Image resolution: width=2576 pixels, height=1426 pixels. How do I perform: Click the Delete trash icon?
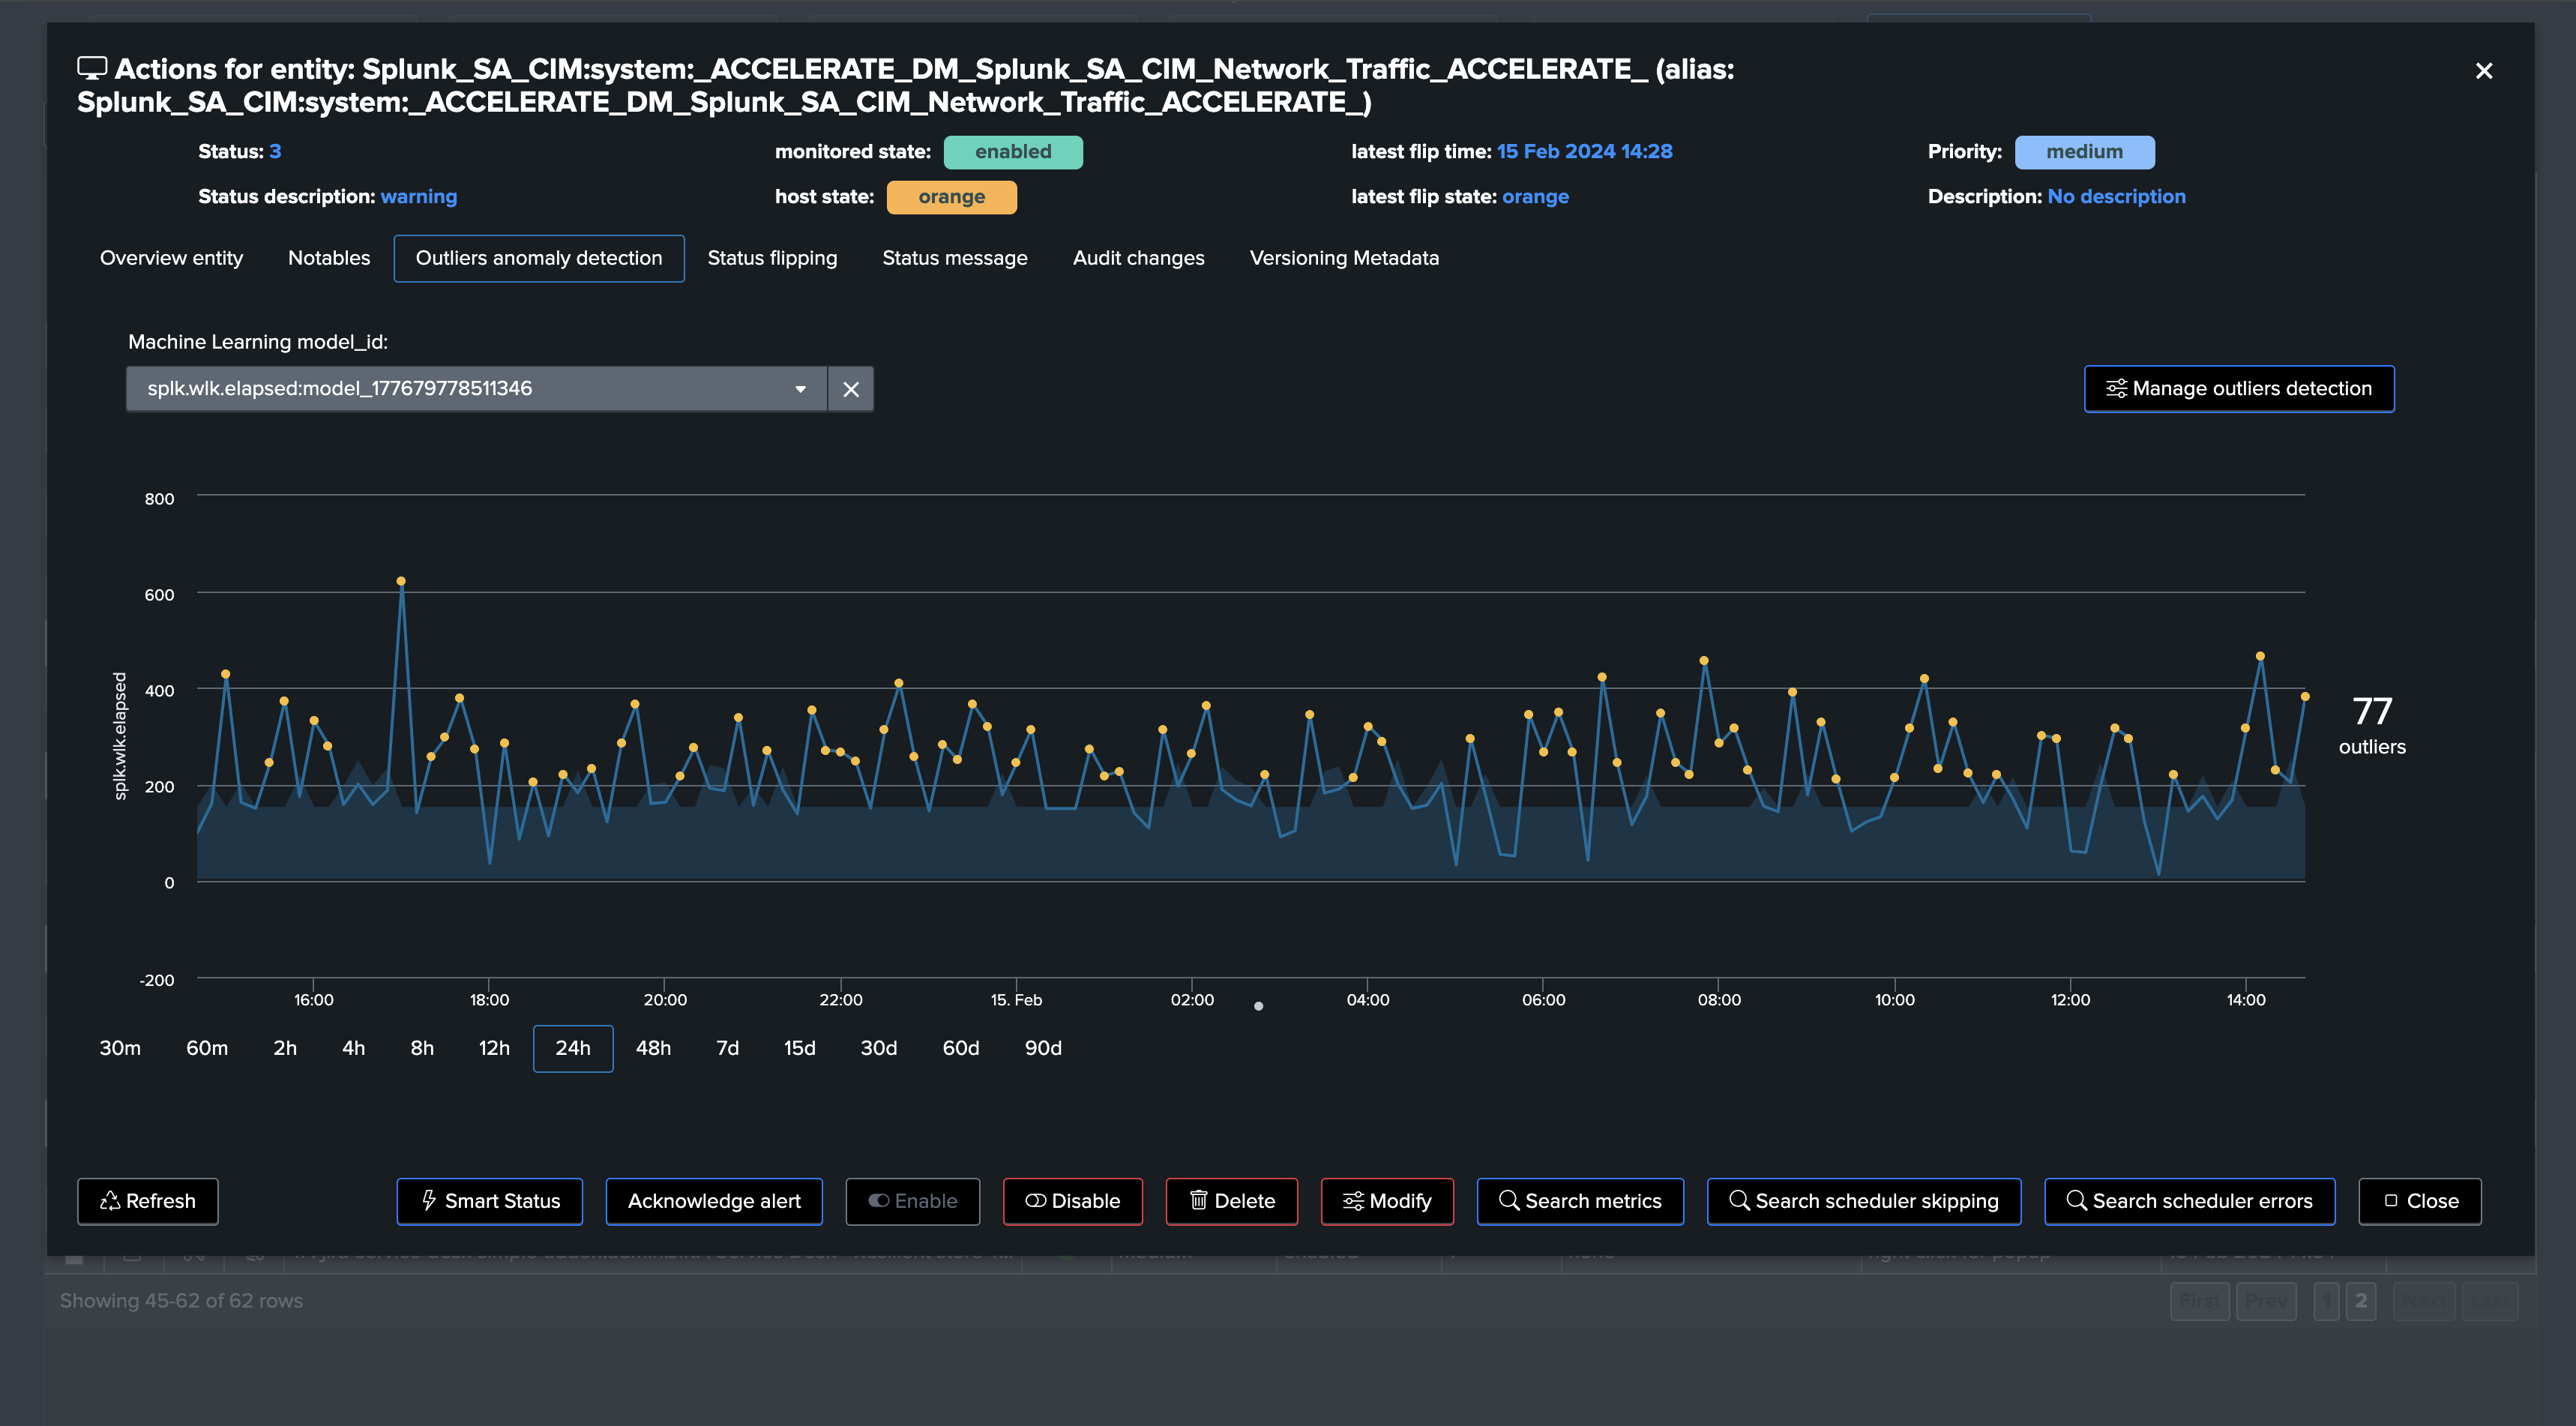pos(1198,1200)
